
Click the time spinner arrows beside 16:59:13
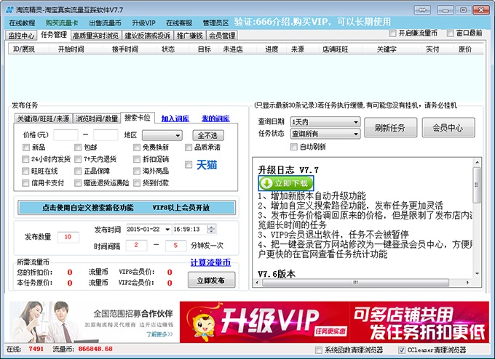tap(212, 229)
